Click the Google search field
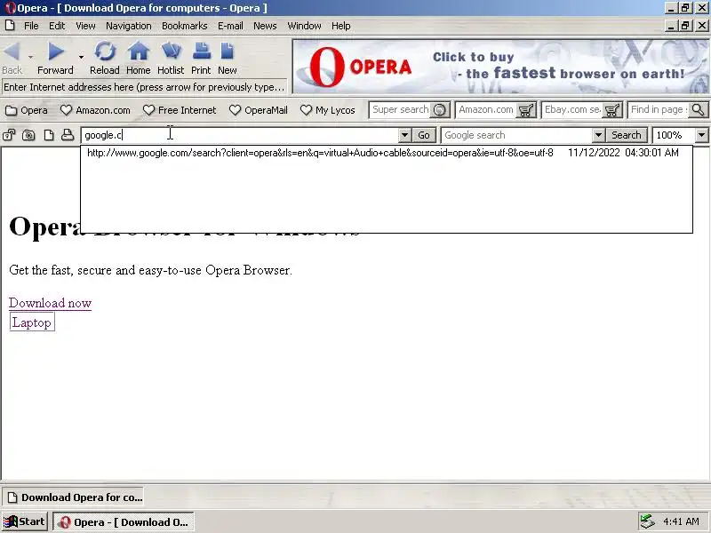This screenshot has height=533, width=711. pos(517,135)
